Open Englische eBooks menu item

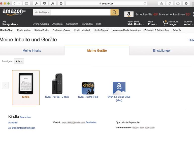[61, 30]
